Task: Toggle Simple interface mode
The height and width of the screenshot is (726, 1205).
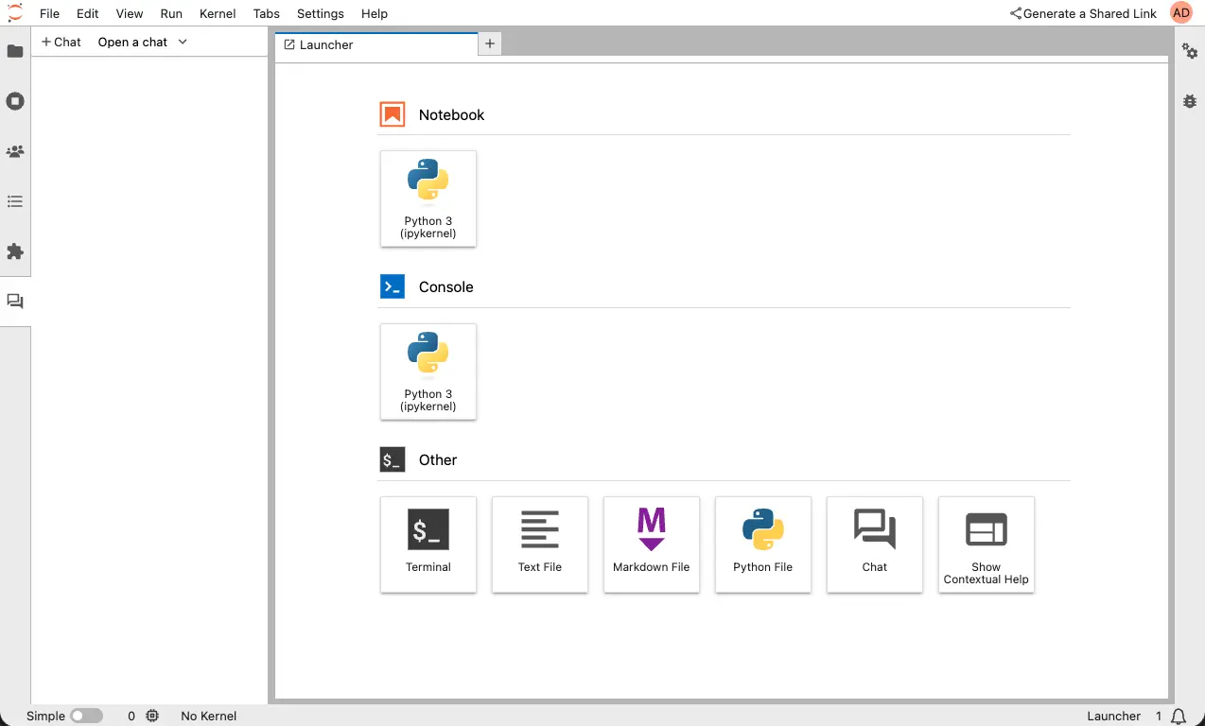Action: 86,716
